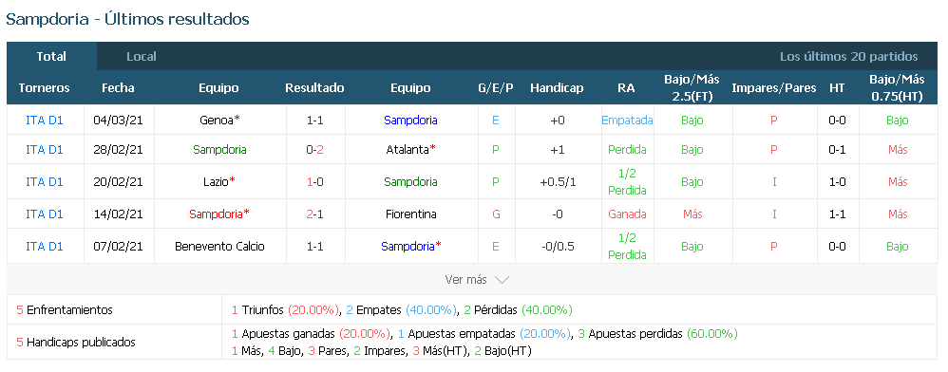Open the Genoa team link
948x372 pixels.
click(216, 121)
